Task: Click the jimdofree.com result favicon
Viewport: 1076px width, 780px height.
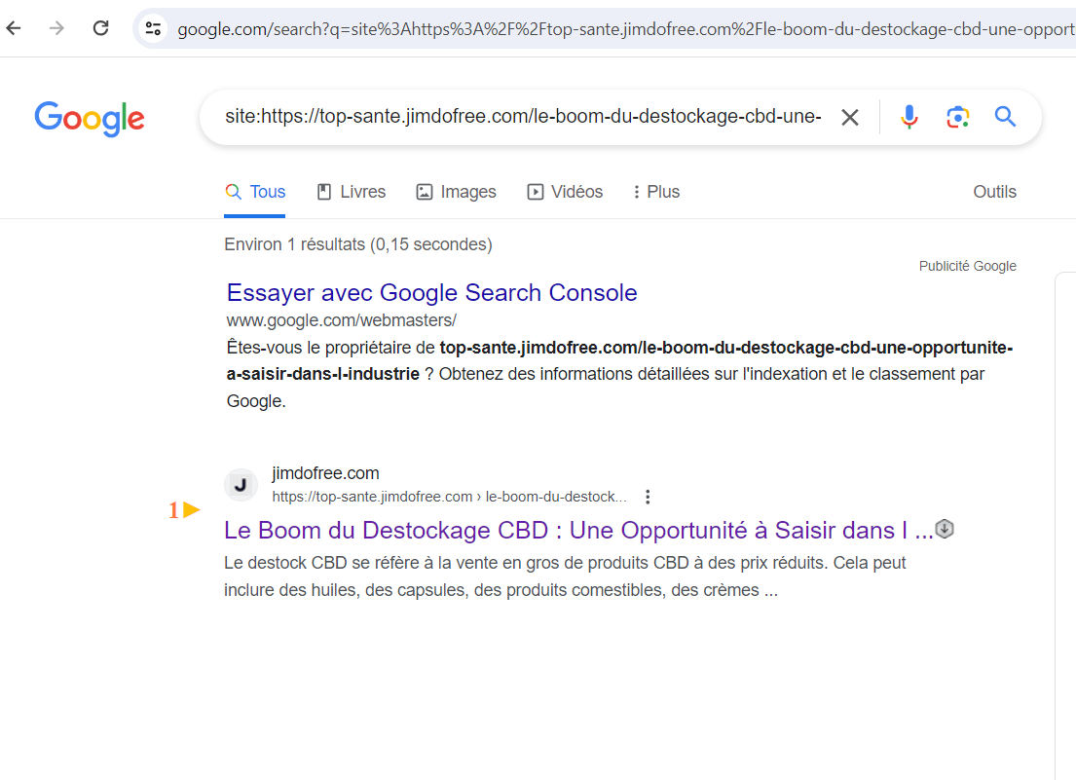Action: [x=241, y=485]
